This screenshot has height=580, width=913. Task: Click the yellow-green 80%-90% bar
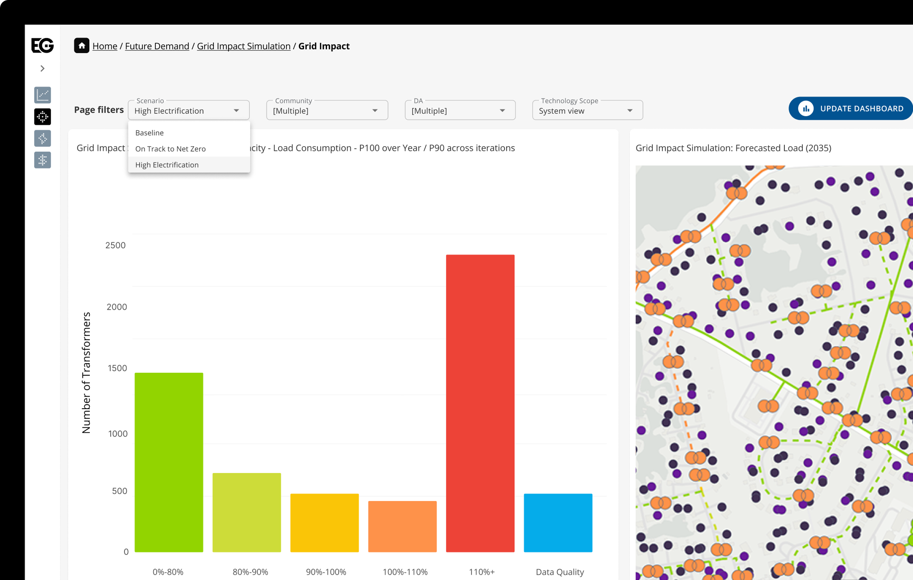click(247, 512)
